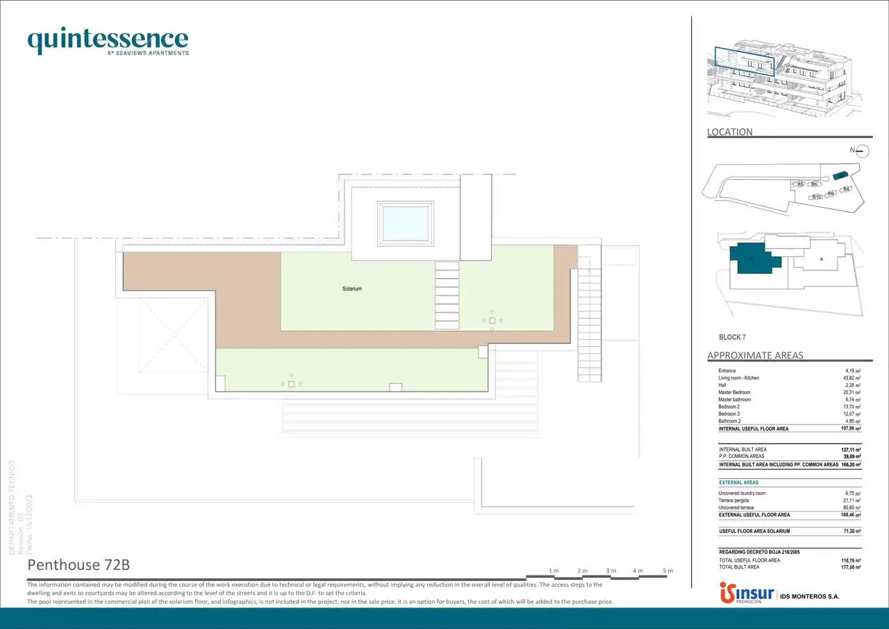This screenshot has height=629, width=889.
Task: Click the B5 building on location map
Action: (800, 184)
